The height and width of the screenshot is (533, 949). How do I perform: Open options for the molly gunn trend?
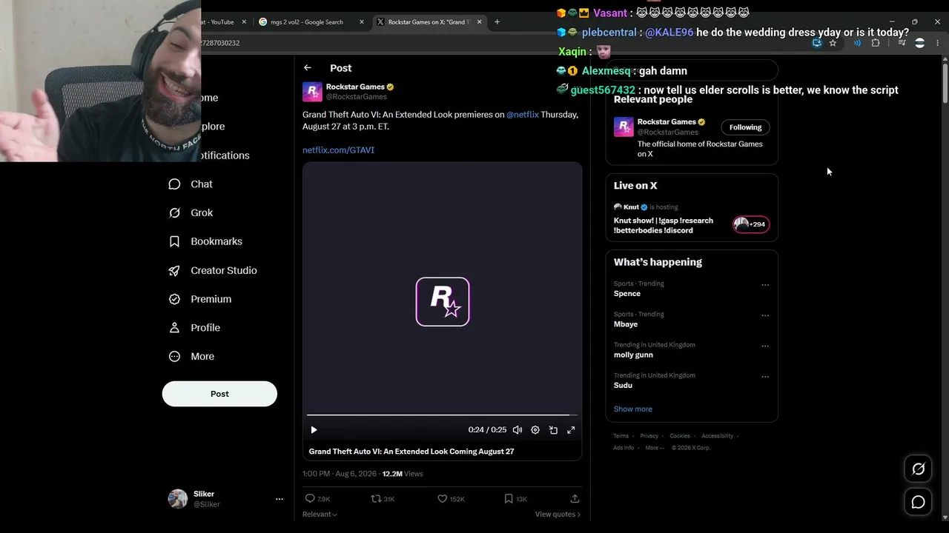pos(764,346)
